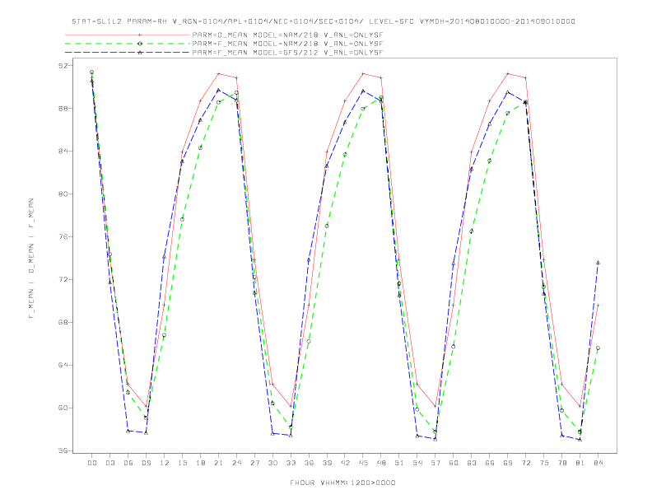Click the x-axis forecast hour label 84
The image size is (652, 504).
coord(598,463)
